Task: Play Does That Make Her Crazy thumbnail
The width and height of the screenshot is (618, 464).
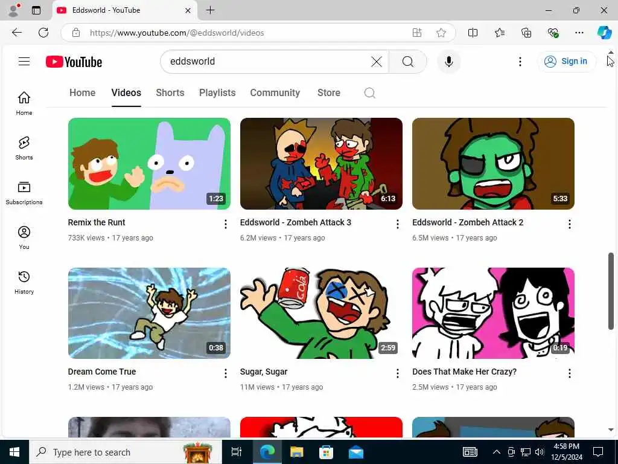Action: click(x=493, y=314)
